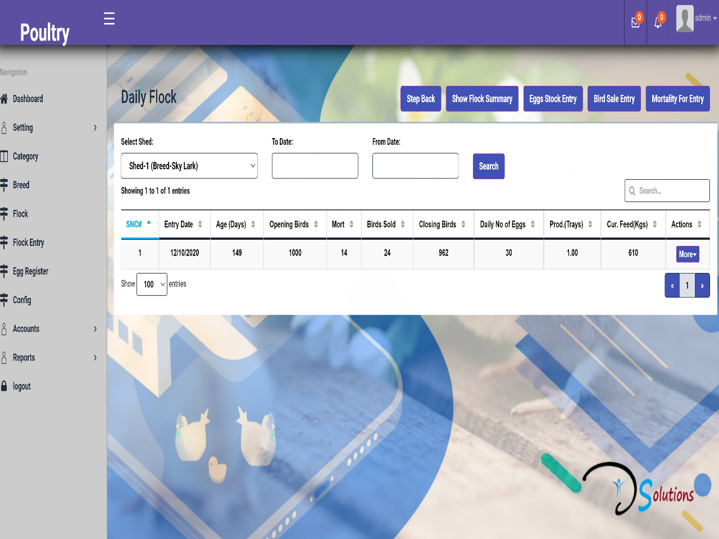The width and height of the screenshot is (719, 539).
Task: Click the To Date input field
Action: [x=315, y=166]
